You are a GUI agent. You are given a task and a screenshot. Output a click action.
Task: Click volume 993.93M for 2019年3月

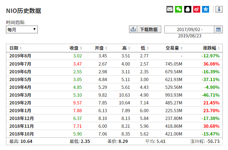pos(174,95)
